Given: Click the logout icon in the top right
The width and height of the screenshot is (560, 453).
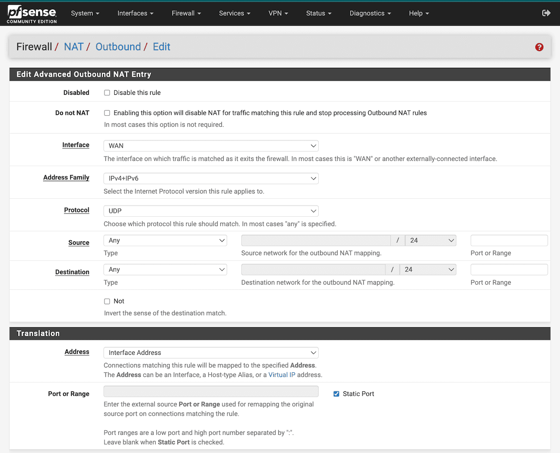Looking at the screenshot, I should pyautogui.click(x=546, y=13).
